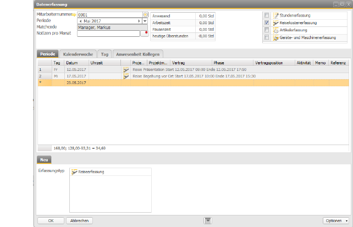353x227 pixels.
Task: Click the Reisekostenerfassung plane icon
Action: [275, 23]
